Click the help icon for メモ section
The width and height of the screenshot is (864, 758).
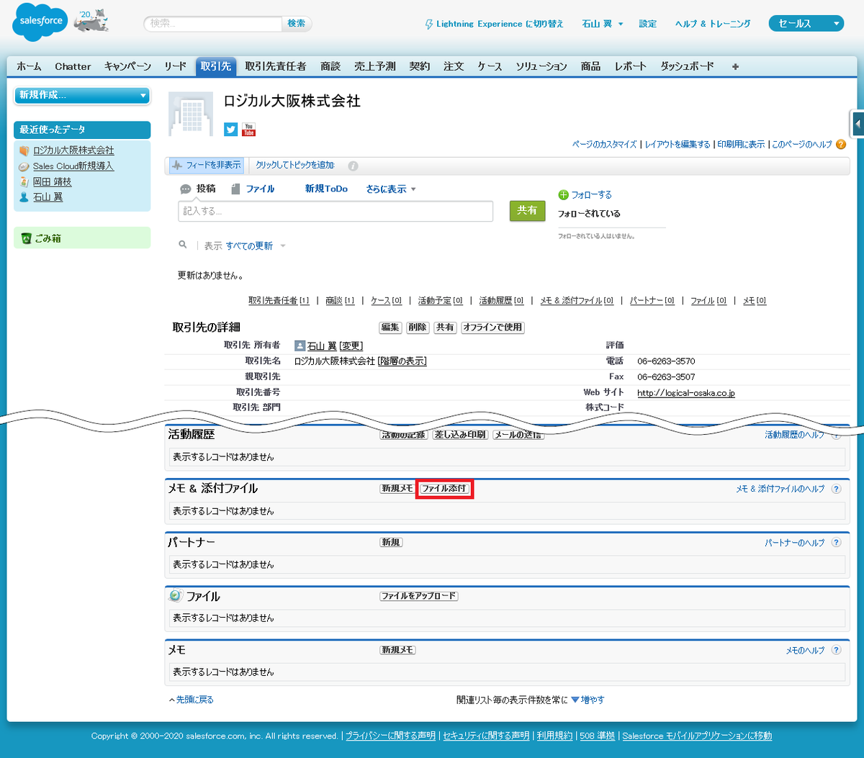[836, 650]
